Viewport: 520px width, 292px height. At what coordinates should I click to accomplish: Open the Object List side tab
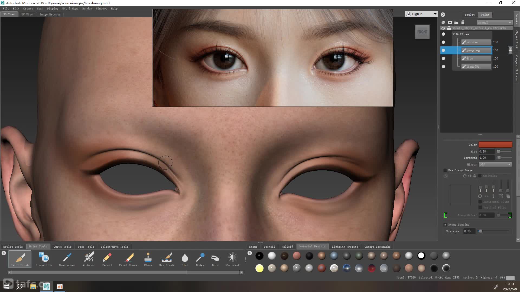[x=516, y=39]
